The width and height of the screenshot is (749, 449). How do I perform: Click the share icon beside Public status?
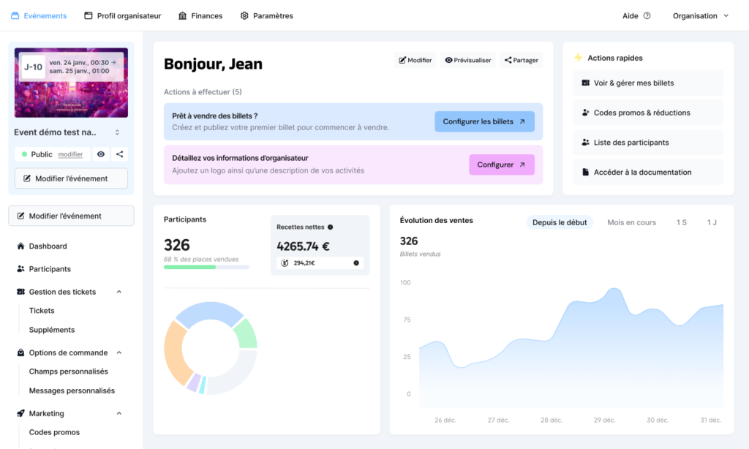click(120, 154)
